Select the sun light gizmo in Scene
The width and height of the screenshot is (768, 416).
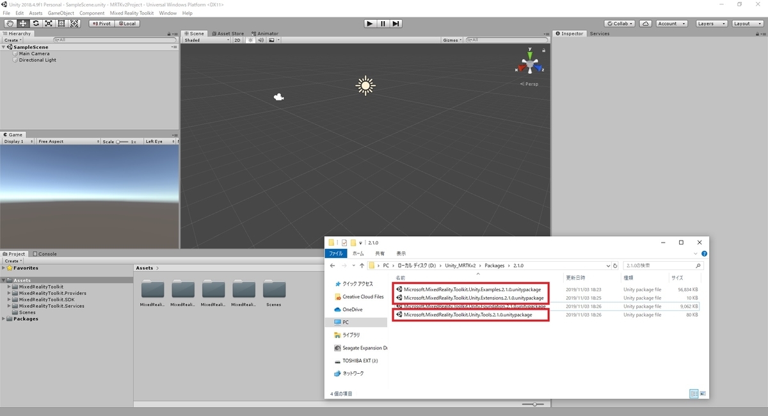click(x=365, y=85)
